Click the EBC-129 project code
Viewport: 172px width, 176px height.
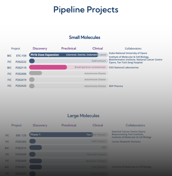point(21,135)
